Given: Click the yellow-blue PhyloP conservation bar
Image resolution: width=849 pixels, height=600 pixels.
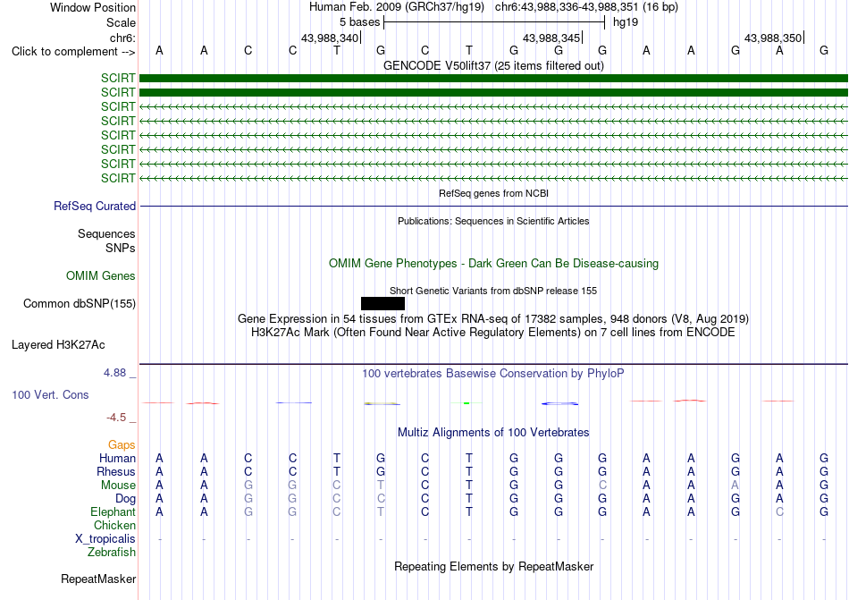Looking at the screenshot, I should pos(382,403).
